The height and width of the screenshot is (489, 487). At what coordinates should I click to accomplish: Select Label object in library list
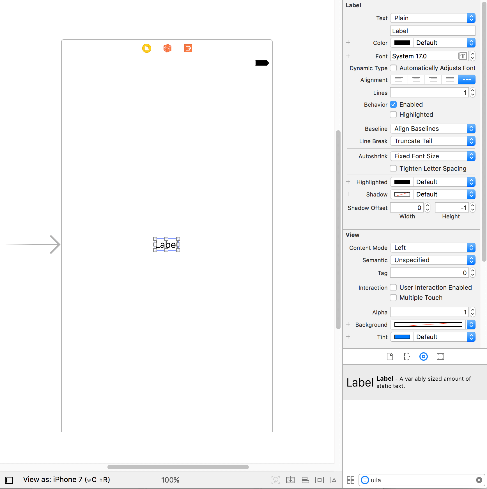point(415,382)
